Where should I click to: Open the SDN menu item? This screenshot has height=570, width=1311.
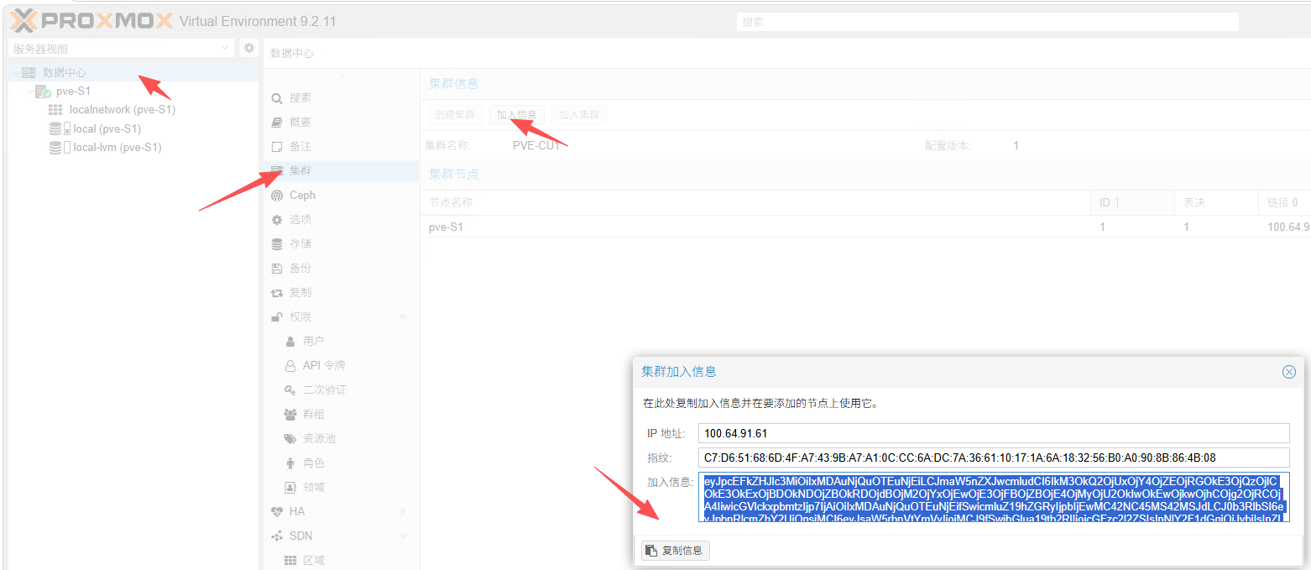point(300,536)
